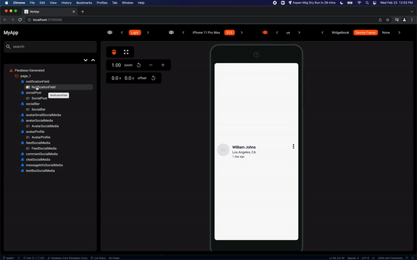Open the Chrome three-dot menu
This screenshot has width=417, height=260.
coord(412,19)
